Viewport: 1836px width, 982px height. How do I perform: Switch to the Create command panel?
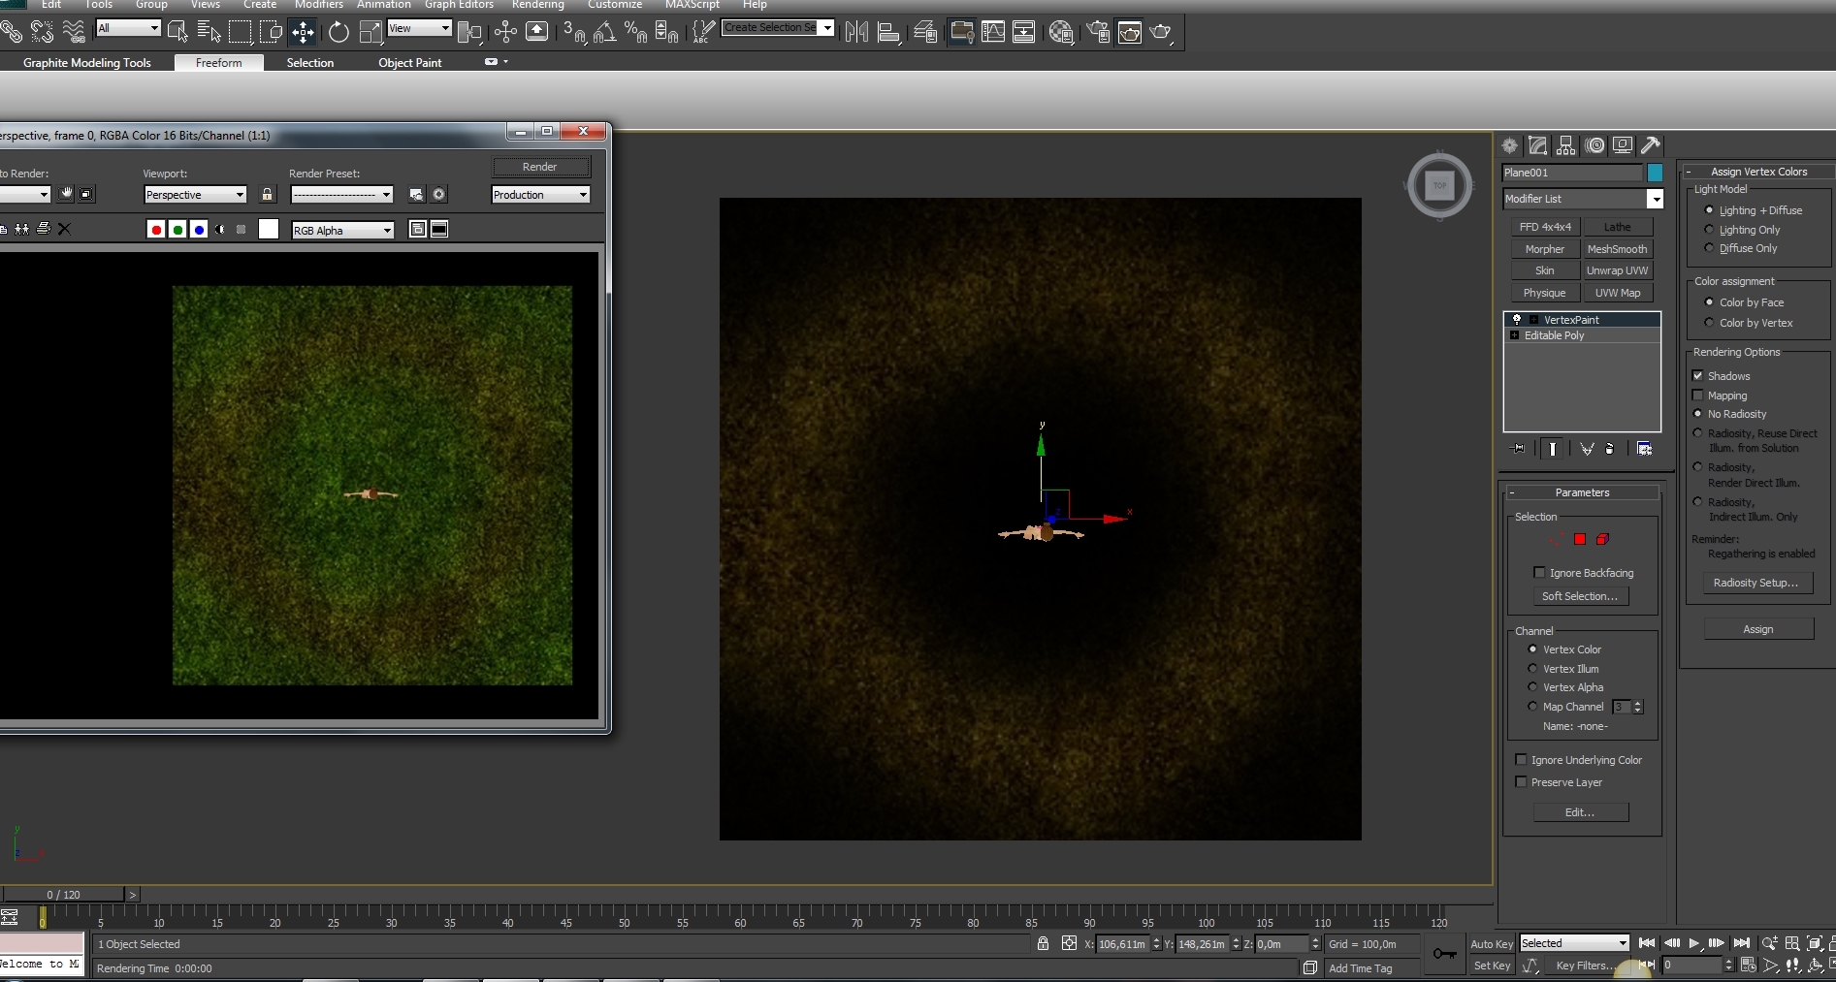click(1509, 145)
